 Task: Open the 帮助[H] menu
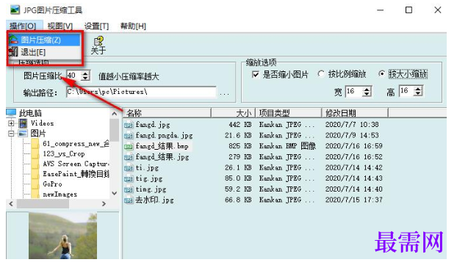pyautogui.click(x=133, y=26)
